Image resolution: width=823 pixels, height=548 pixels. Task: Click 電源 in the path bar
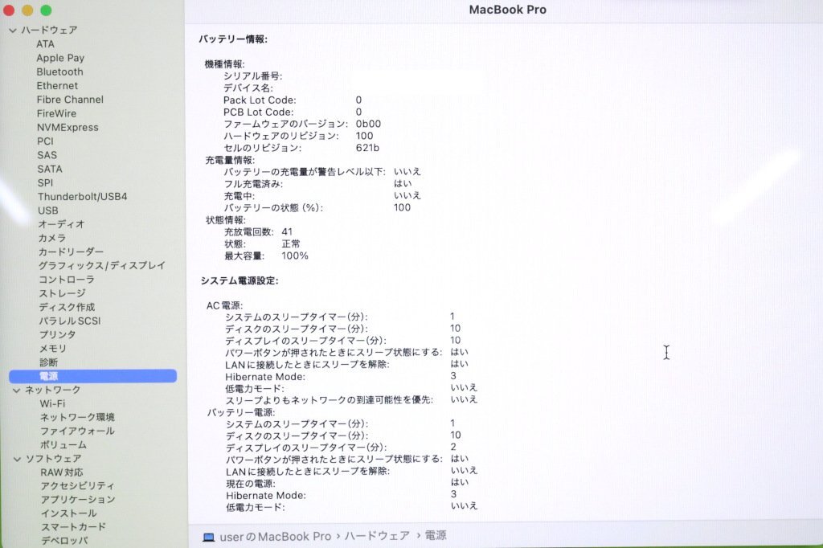pyautogui.click(x=436, y=535)
